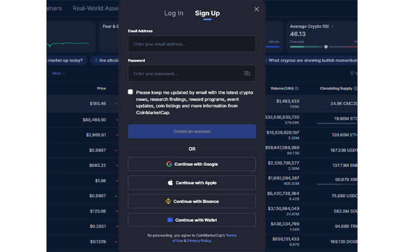This screenshot has width=404, height=252.
Task: Click the Google logo icon
Action: [169, 164]
